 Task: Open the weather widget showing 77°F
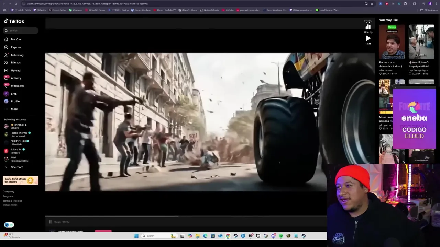[12, 236]
